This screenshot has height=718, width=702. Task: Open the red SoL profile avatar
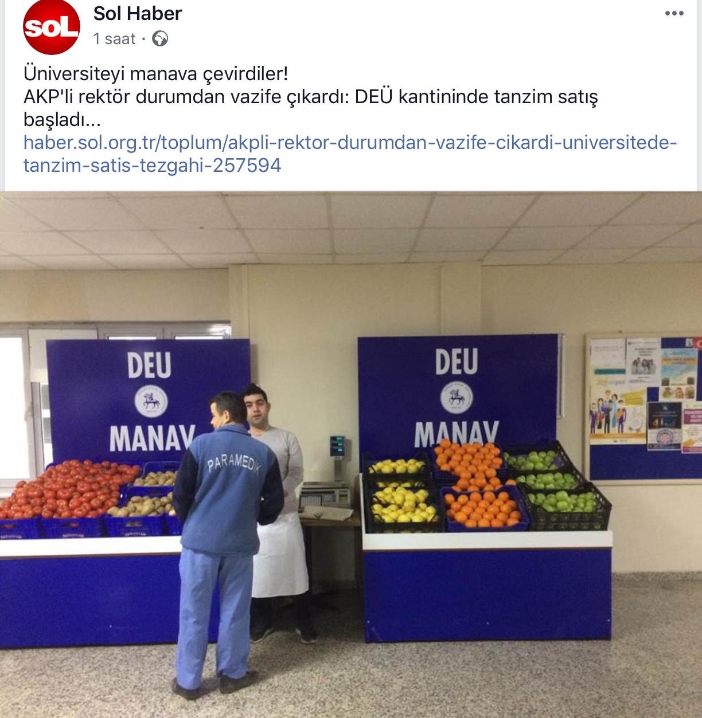(x=51, y=27)
